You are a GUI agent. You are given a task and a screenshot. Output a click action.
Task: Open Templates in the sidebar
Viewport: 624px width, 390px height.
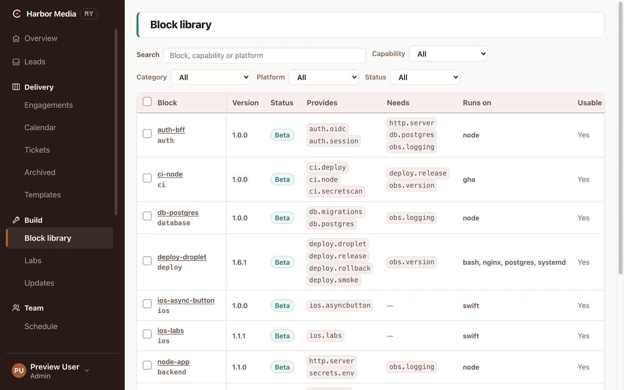click(x=43, y=195)
